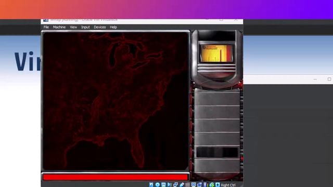333x187 pixels.
Task: Maximize the background window on the right
Action: 329,79
